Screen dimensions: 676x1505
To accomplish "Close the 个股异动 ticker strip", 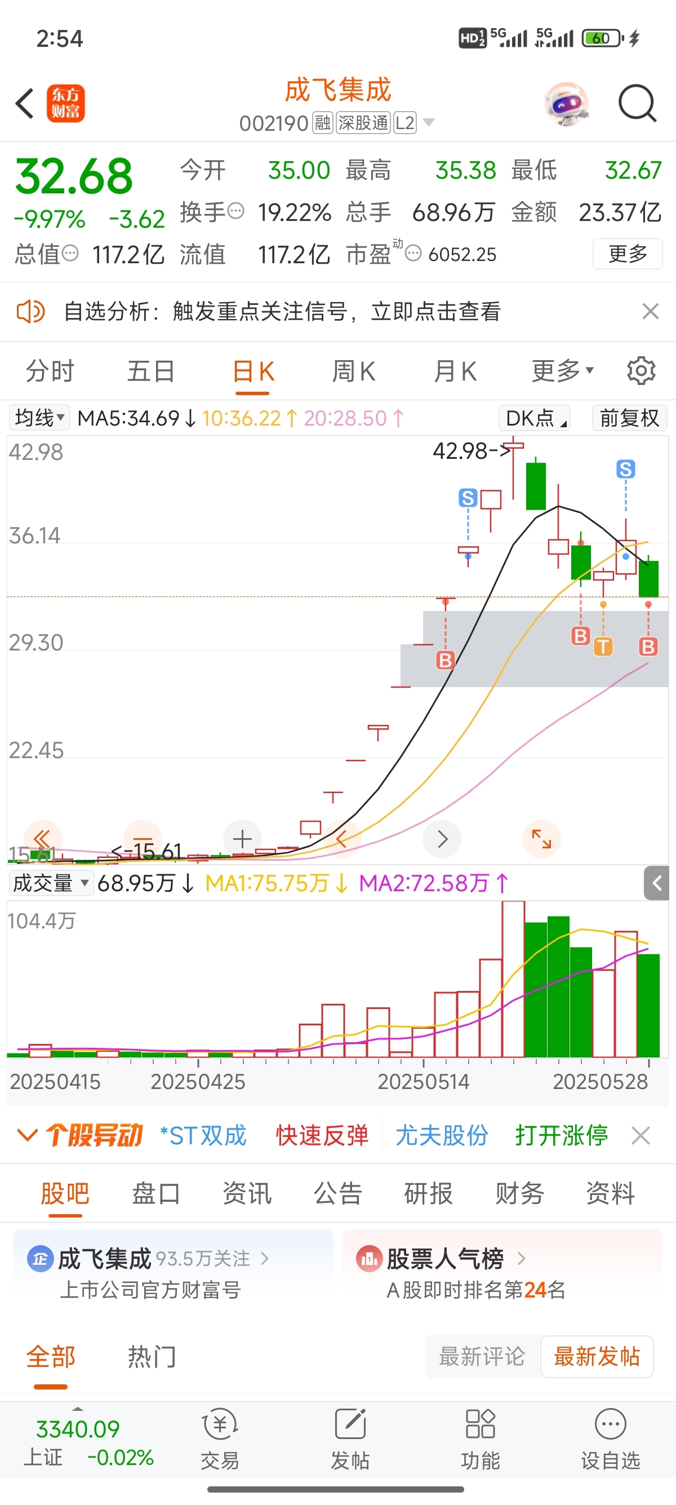I will tap(641, 1136).
